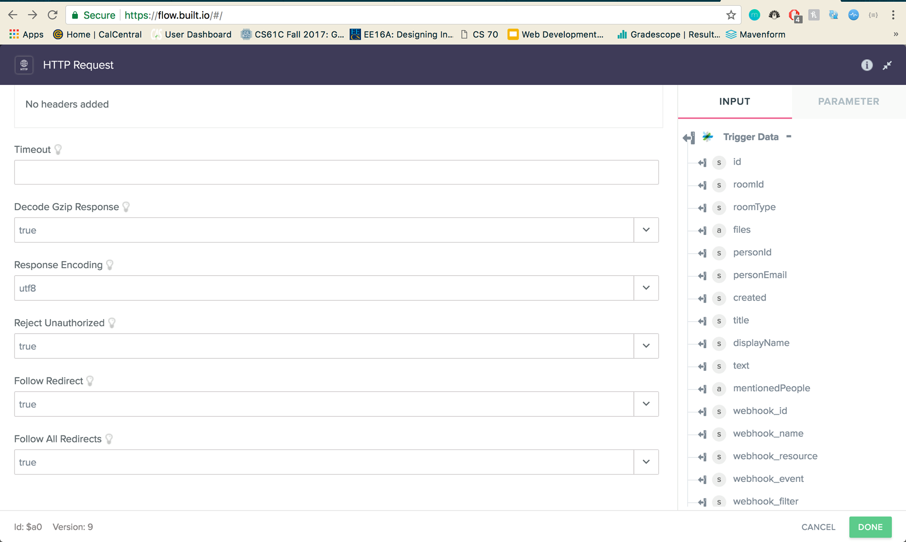The image size is (906, 542).
Task: Select the webhook_name field in the tree
Action: click(x=768, y=434)
